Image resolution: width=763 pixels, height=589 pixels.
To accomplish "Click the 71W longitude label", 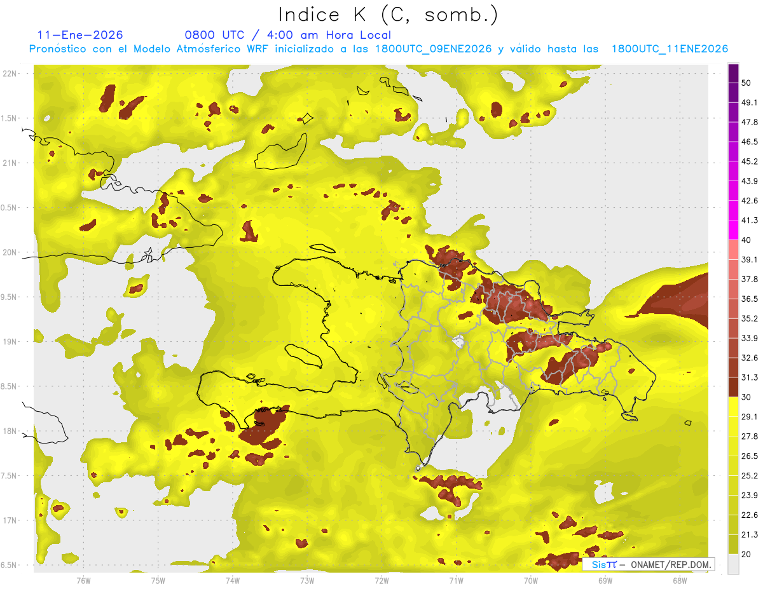I will pyautogui.click(x=456, y=580).
